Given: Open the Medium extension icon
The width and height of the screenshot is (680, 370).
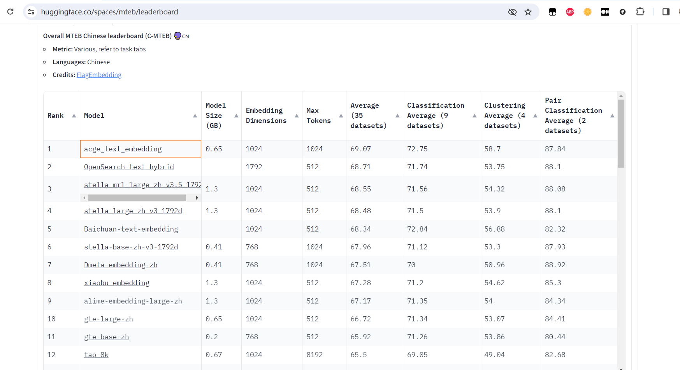Looking at the screenshot, I should (x=605, y=12).
